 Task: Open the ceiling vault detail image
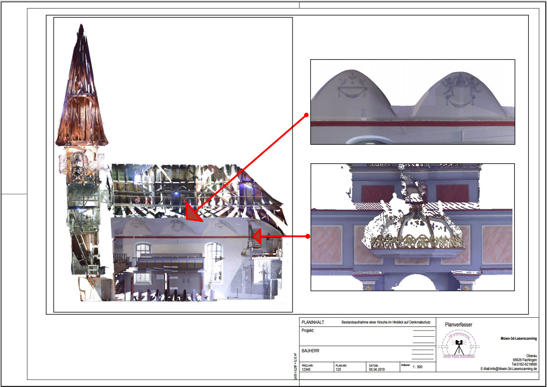412,102
